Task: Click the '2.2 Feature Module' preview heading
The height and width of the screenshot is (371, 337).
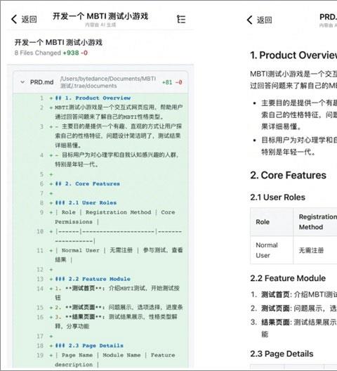Action: pyautogui.click(x=288, y=278)
